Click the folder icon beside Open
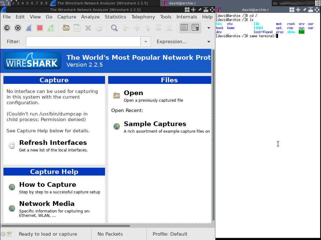 (x=117, y=95)
